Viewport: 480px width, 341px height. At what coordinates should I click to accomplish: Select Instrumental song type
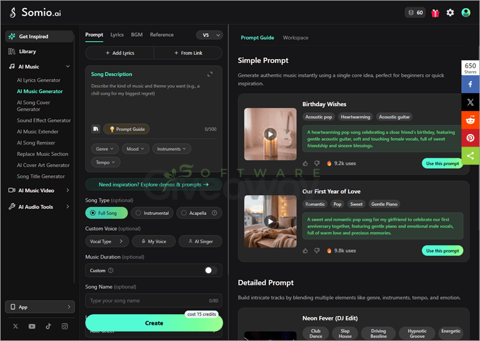pyautogui.click(x=152, y=213)
